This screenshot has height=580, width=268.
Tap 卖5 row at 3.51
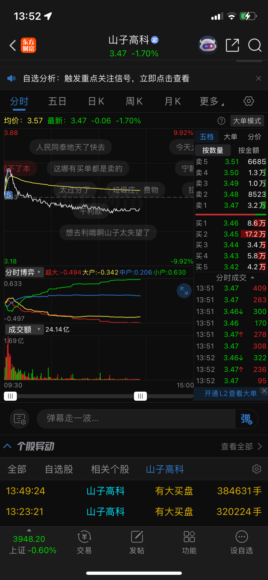point(231,162)
